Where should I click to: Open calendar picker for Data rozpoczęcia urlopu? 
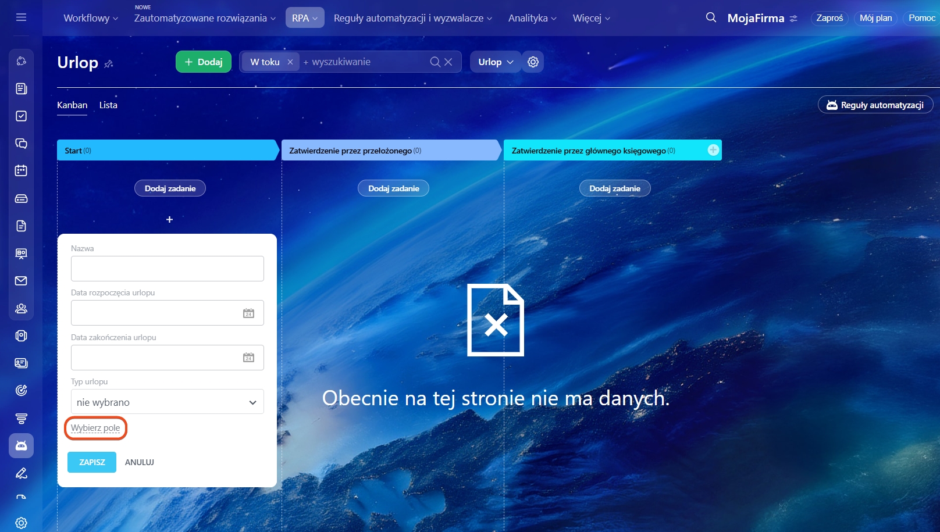(248, 313)
